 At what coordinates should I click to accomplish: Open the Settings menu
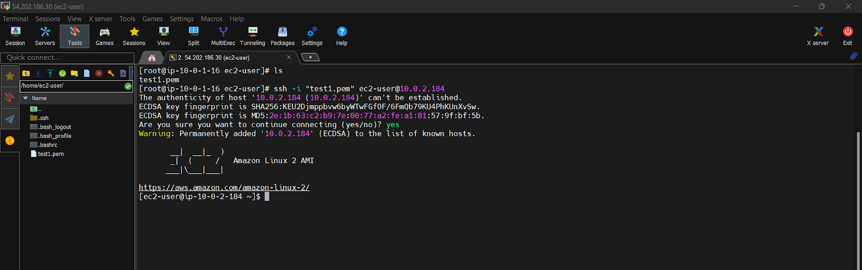click(182, 19)
